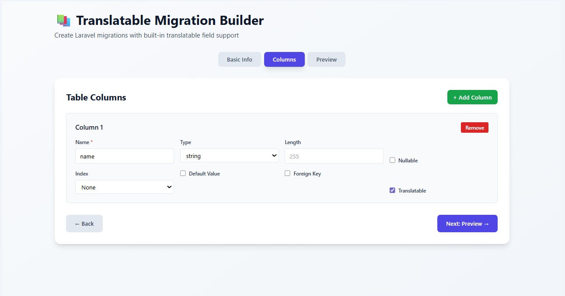Uncheck the Translatable checkbox
Image resolution: width=565 pixels, height=296 pixels.
click(392, 190)
